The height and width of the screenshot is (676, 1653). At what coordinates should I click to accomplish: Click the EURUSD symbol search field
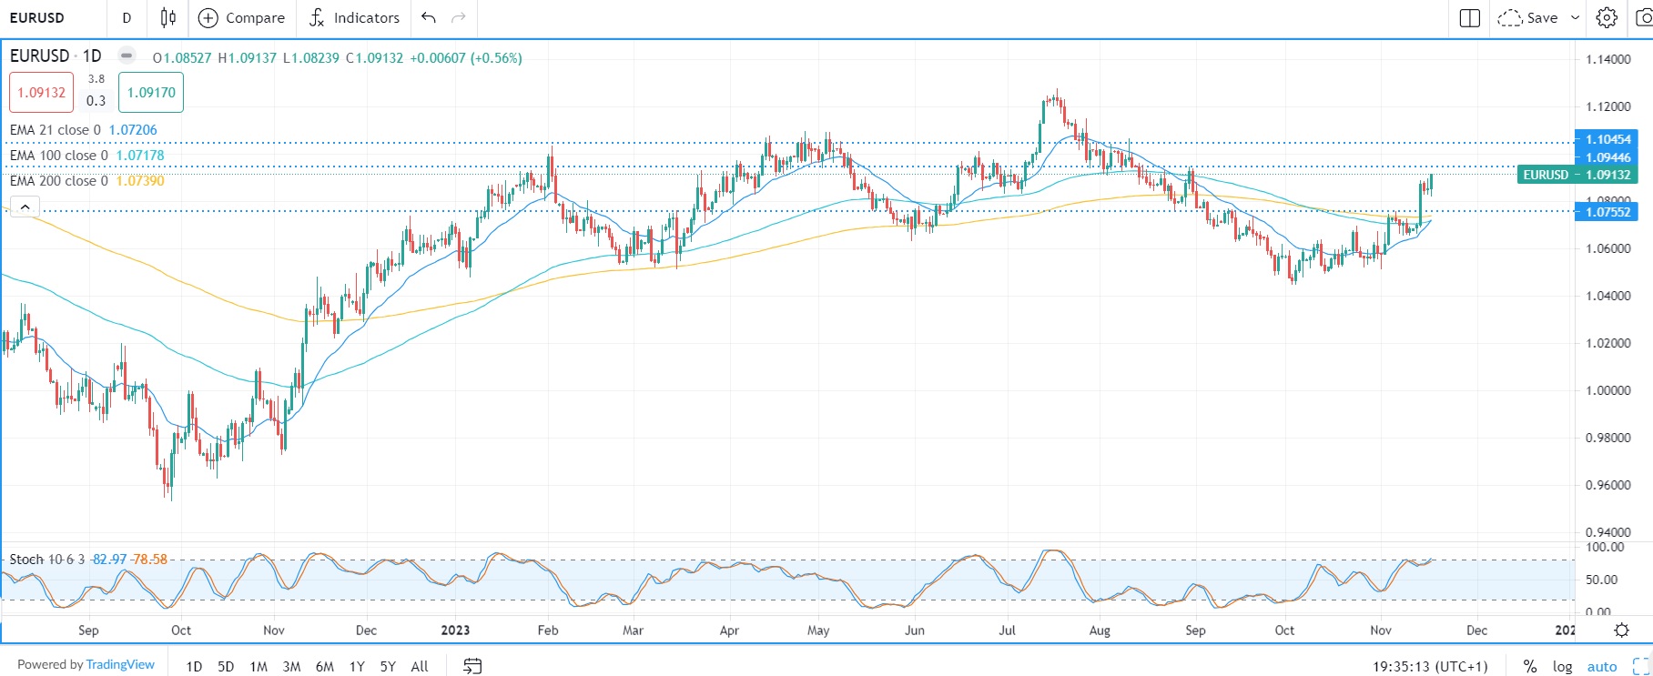point(50,17)
